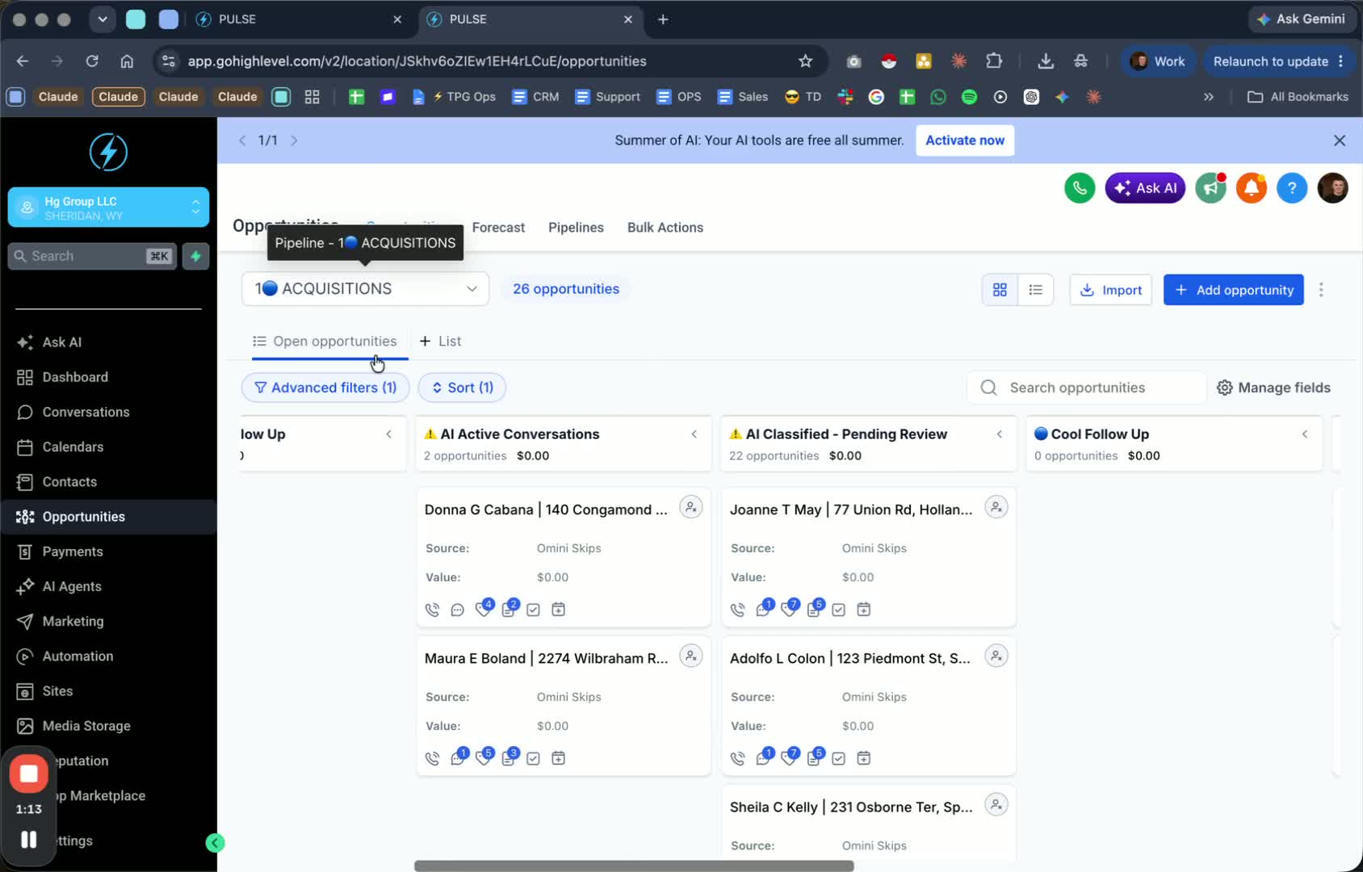
Task: Open the announcements megaphone icon
Action: 1210,188
